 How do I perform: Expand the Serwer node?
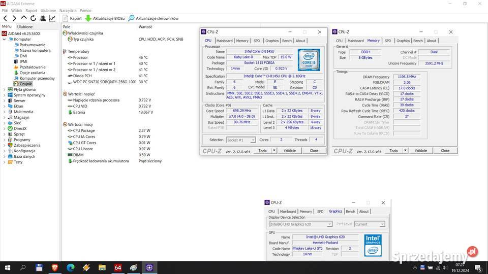pos(4,100)
